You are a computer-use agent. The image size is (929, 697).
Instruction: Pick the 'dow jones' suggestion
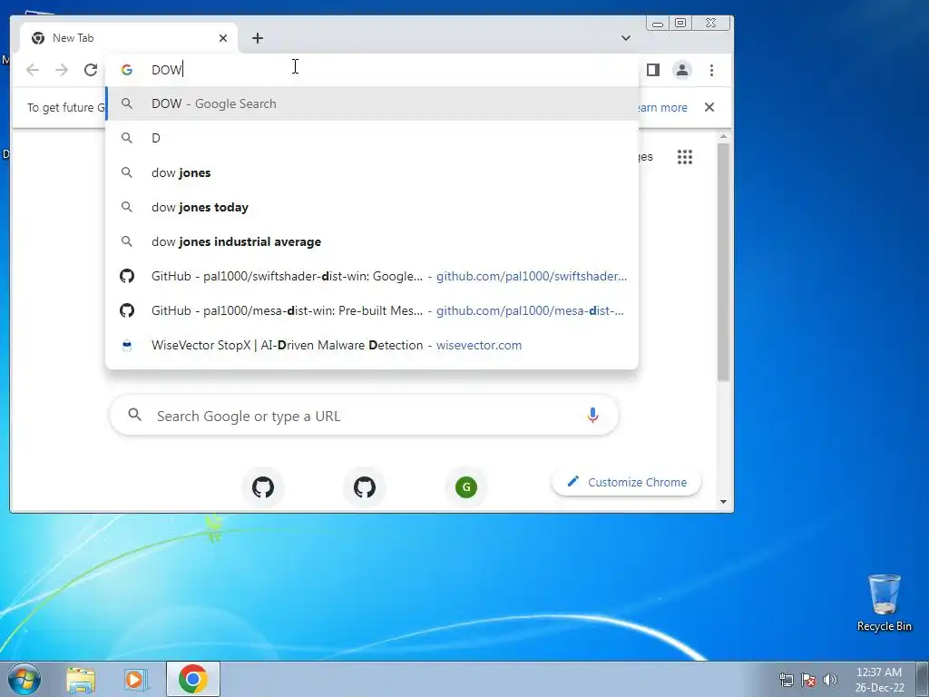(372, 172)
